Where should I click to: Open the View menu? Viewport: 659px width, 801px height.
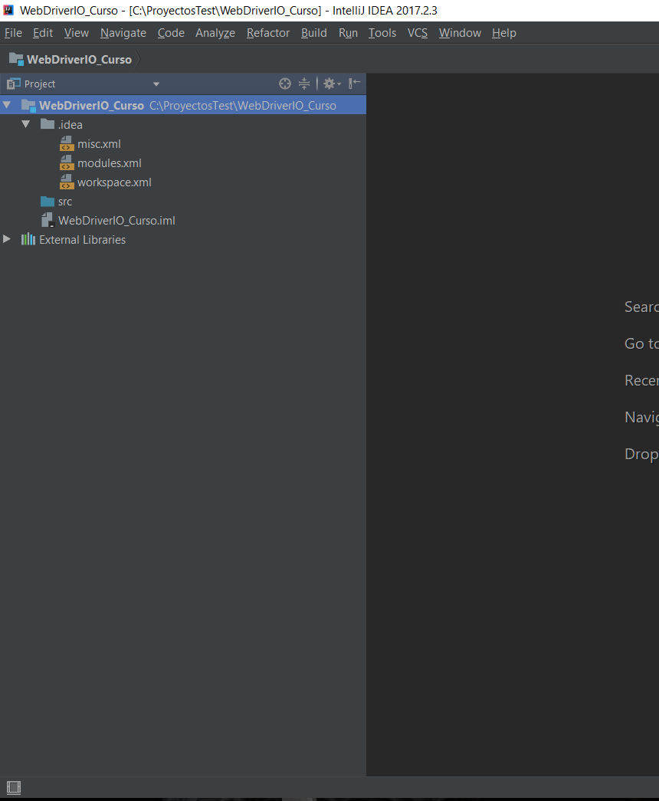pos(77,33)
